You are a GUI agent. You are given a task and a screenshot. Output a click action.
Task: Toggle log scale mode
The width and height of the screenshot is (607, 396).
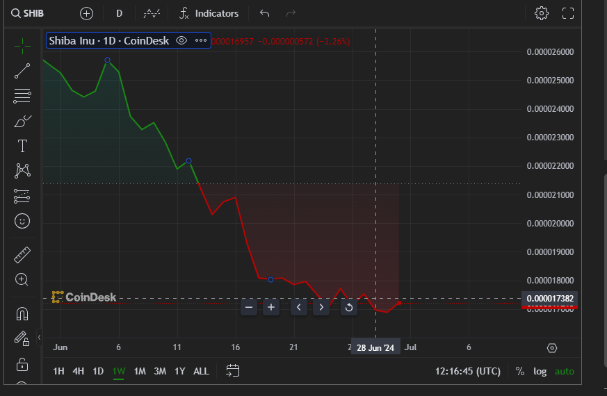pyautogui.click(x=540, y=371)
